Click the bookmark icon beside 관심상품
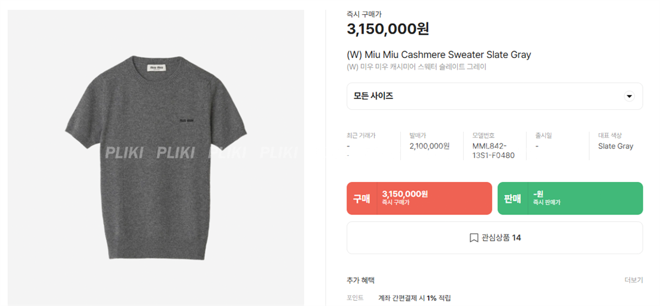The width and height of the screenshot is (660, 306). (474, 238)
